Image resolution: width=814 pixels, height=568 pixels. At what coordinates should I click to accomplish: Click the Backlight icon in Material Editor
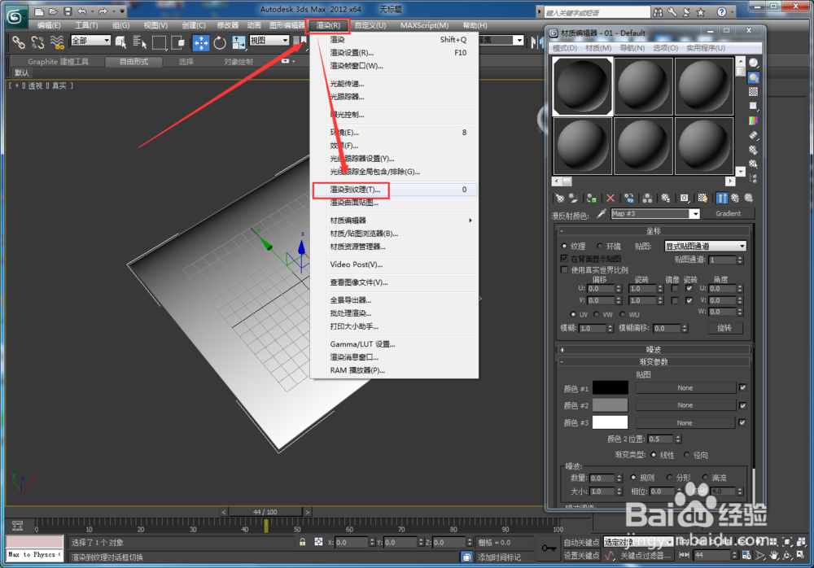click(753, 78)
